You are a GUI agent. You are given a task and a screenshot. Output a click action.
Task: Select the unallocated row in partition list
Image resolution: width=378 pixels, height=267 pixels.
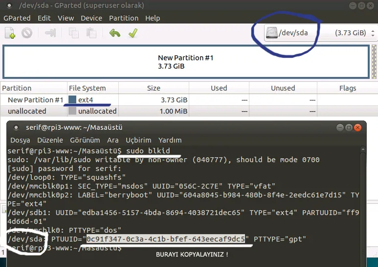(27, 111)
